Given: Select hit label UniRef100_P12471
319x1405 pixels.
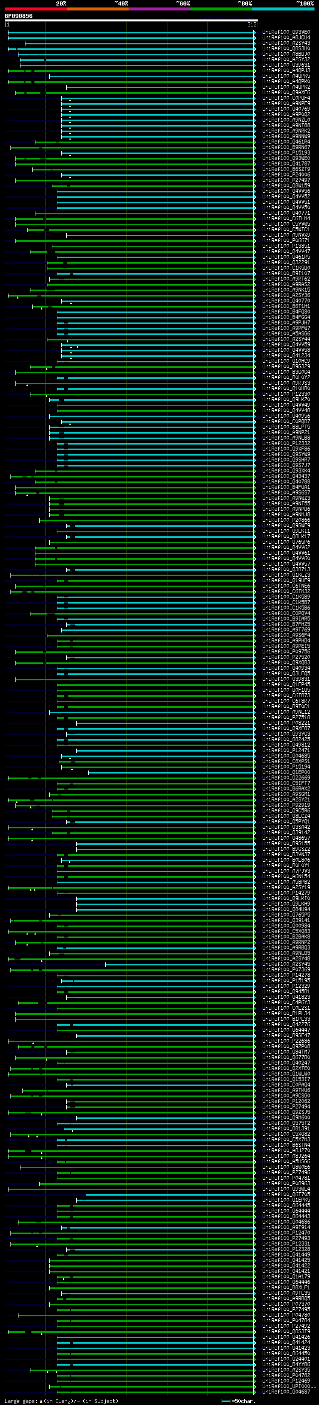Looking at the screenshot, I should tap(286, 751).
